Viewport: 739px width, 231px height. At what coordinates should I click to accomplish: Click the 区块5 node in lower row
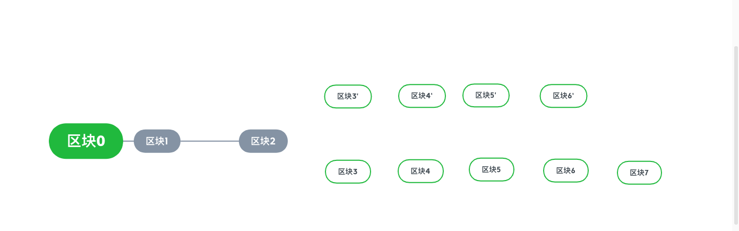pos(492,170)
